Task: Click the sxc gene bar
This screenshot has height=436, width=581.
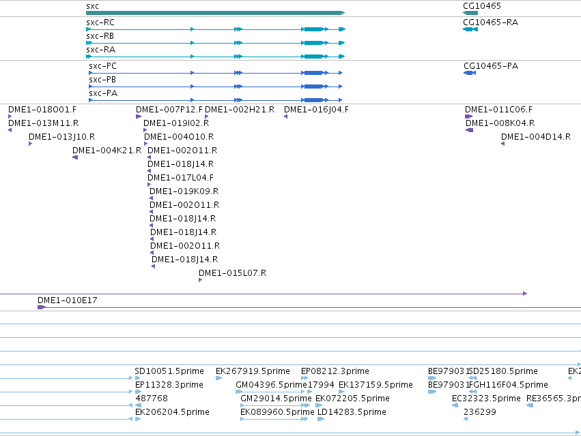Action: [215, 13]
